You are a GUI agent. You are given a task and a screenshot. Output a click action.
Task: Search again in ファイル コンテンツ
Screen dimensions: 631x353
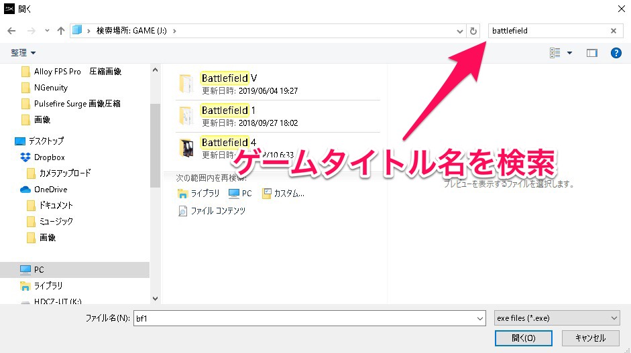pyautogui.click(x=212, y=211)
